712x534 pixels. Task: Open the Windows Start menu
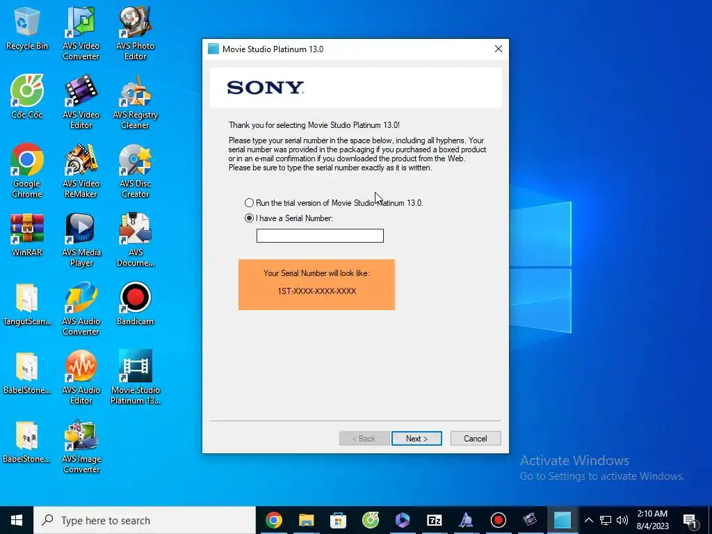pos(17,520)
